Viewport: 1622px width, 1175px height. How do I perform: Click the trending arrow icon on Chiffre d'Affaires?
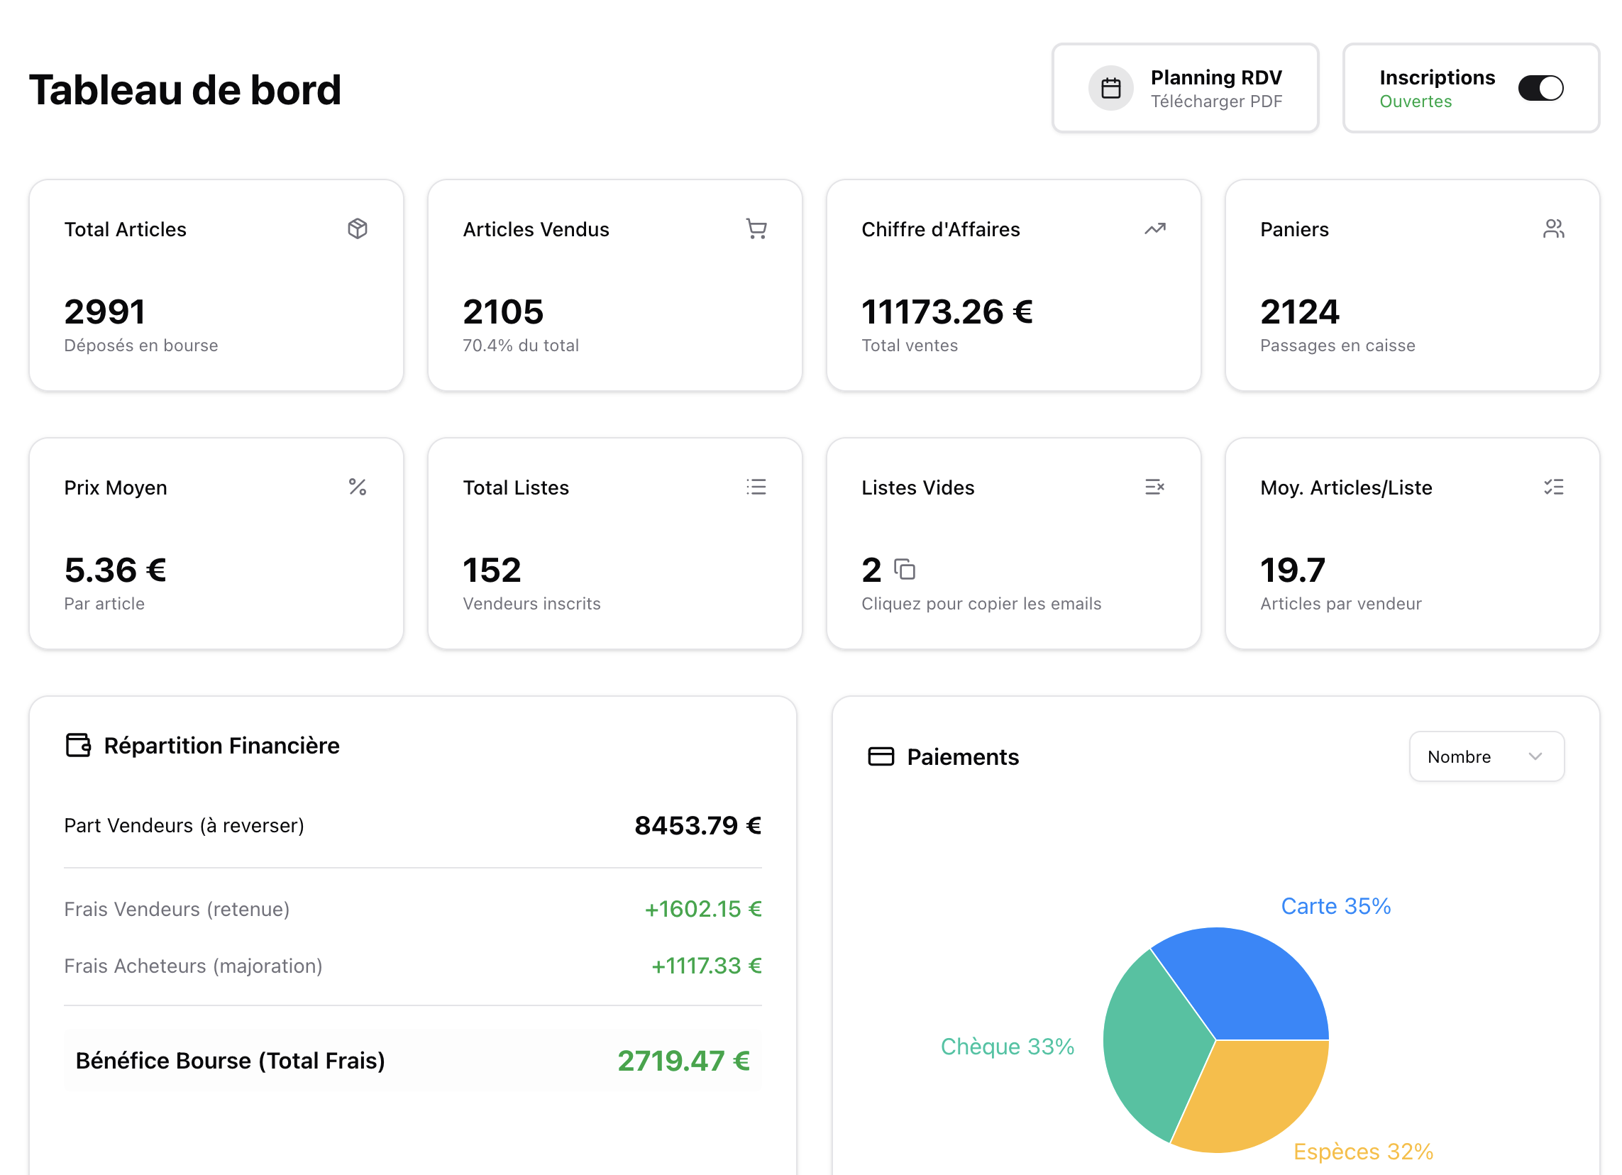pyautogui.click(x=1154, y=229)
